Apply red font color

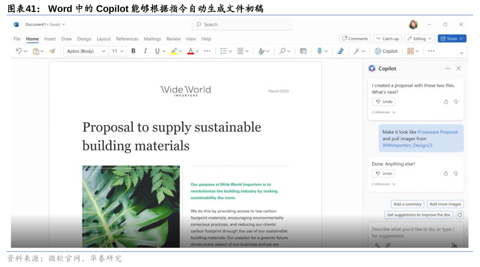pos(190,51)
